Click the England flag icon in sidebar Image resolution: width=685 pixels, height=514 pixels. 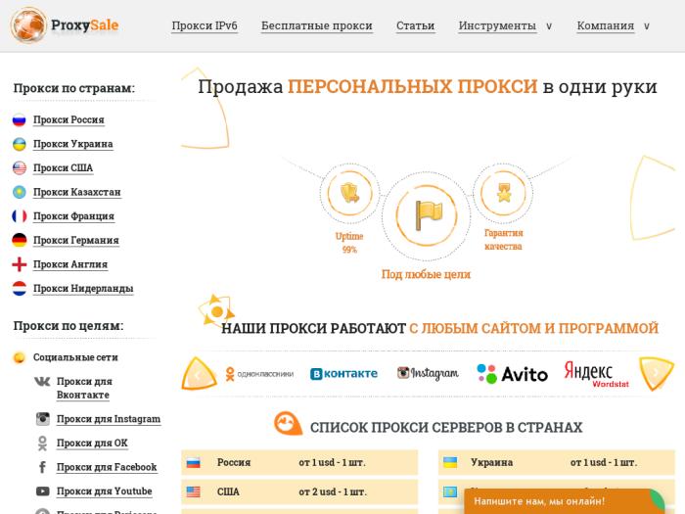[20, 264]
